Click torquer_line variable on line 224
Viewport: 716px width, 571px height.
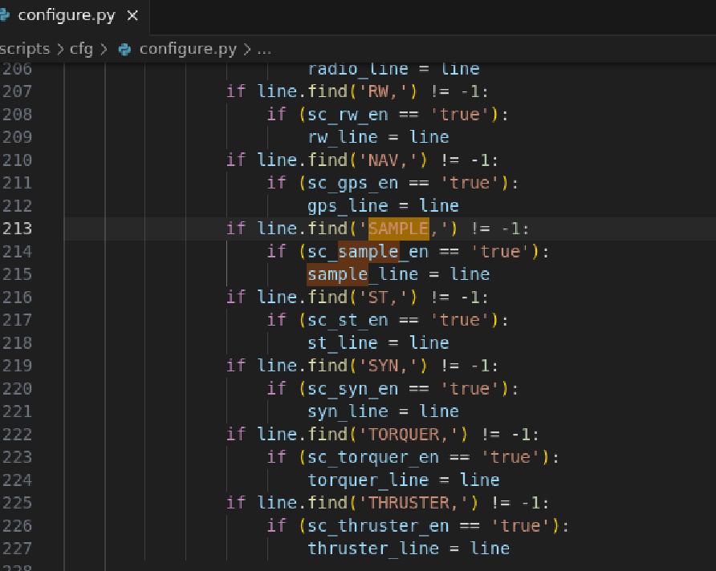coord(368,480)
